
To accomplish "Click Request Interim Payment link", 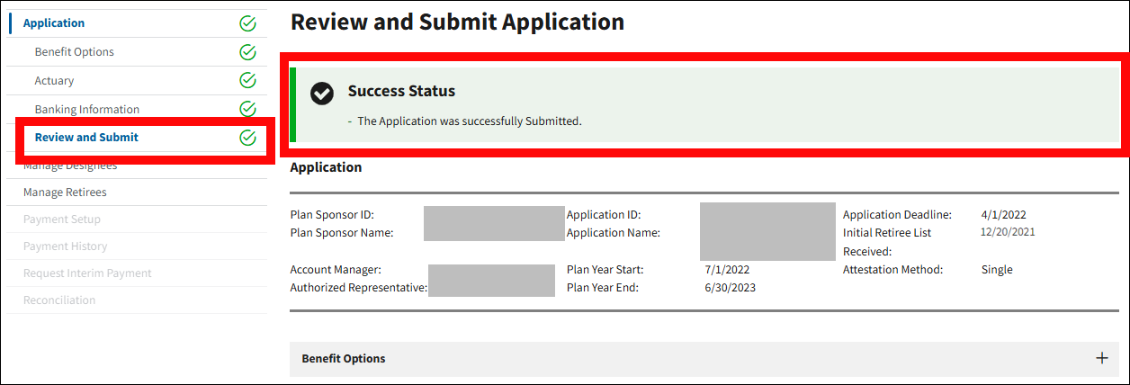I will [87, 273].
